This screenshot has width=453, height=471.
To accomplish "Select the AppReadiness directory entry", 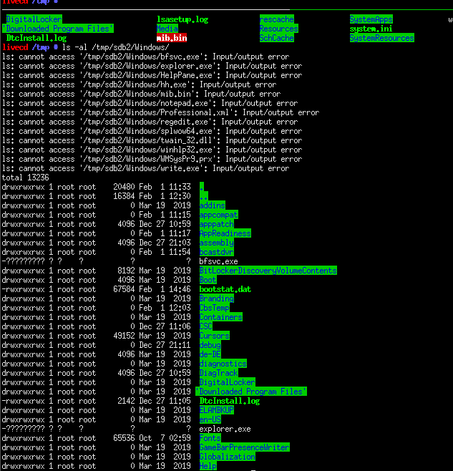I will click(225, 233).
